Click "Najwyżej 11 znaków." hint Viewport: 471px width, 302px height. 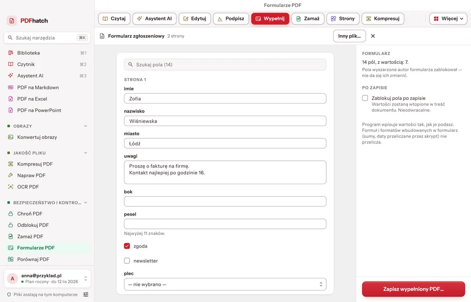click(144, 233)
